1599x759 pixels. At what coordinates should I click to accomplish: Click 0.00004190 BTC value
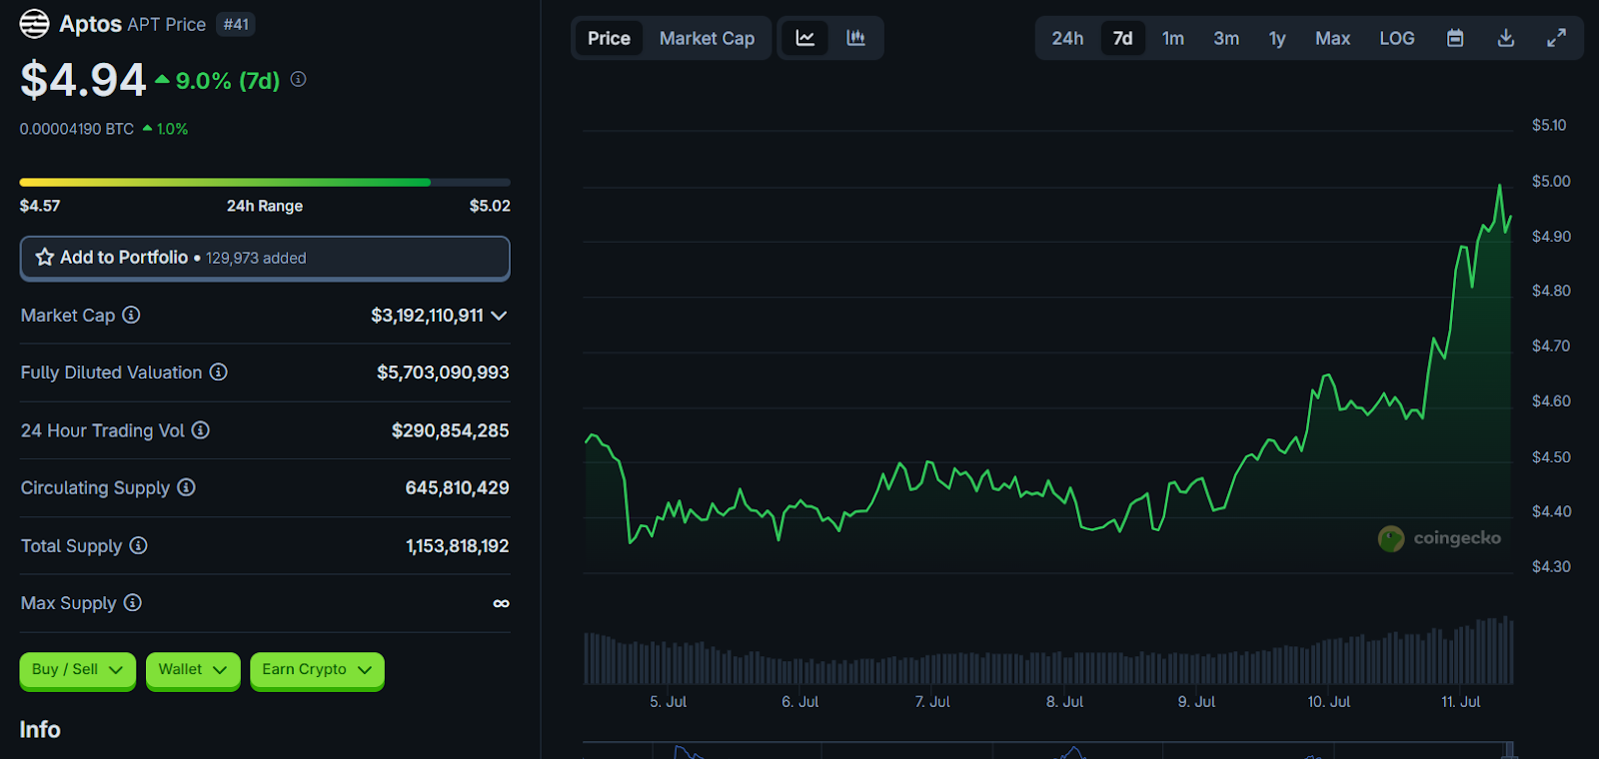[x=77, y=129]
